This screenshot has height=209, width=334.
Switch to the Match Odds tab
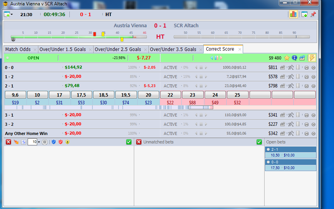click(x=18, y=49)
